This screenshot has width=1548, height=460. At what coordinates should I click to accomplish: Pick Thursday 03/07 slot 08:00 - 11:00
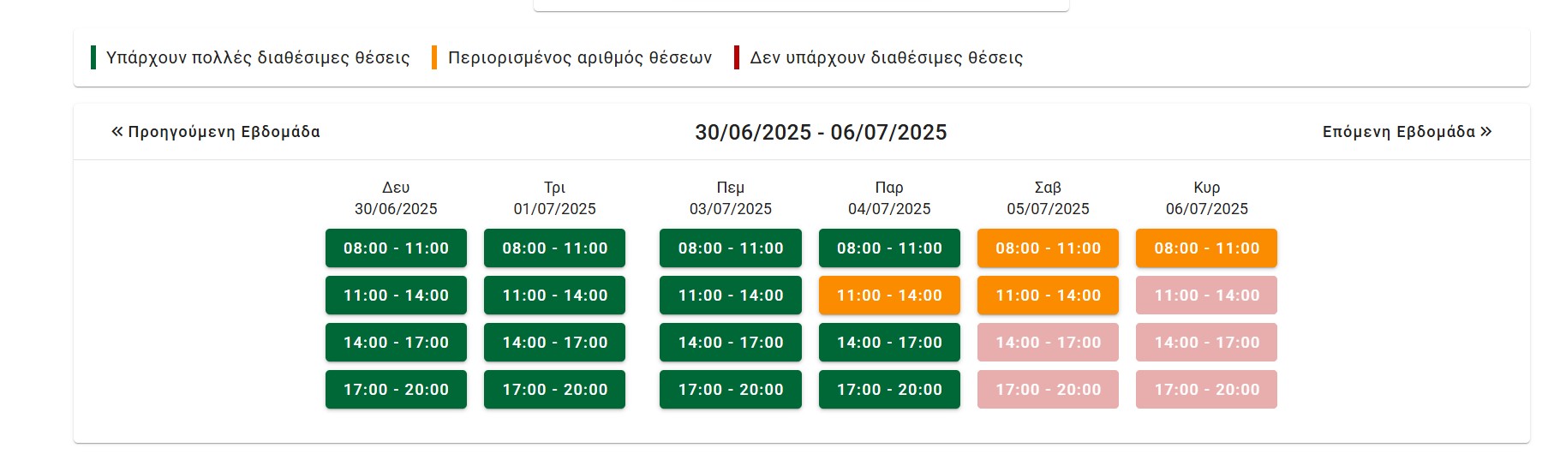pos(730,248)
